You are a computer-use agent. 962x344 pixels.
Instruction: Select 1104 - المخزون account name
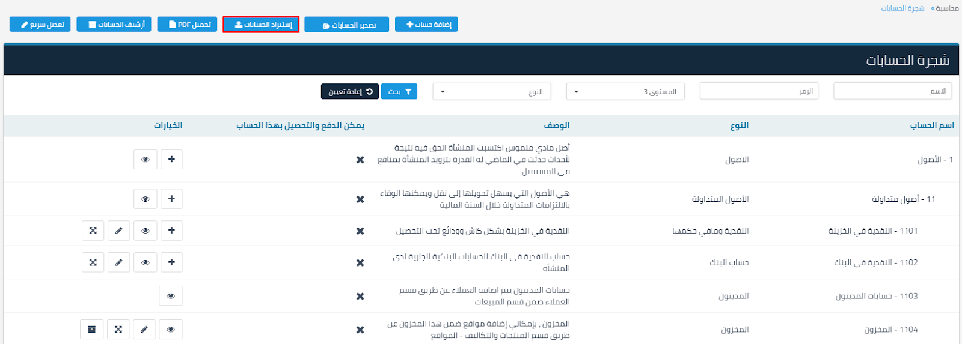(x=891, y=330)
